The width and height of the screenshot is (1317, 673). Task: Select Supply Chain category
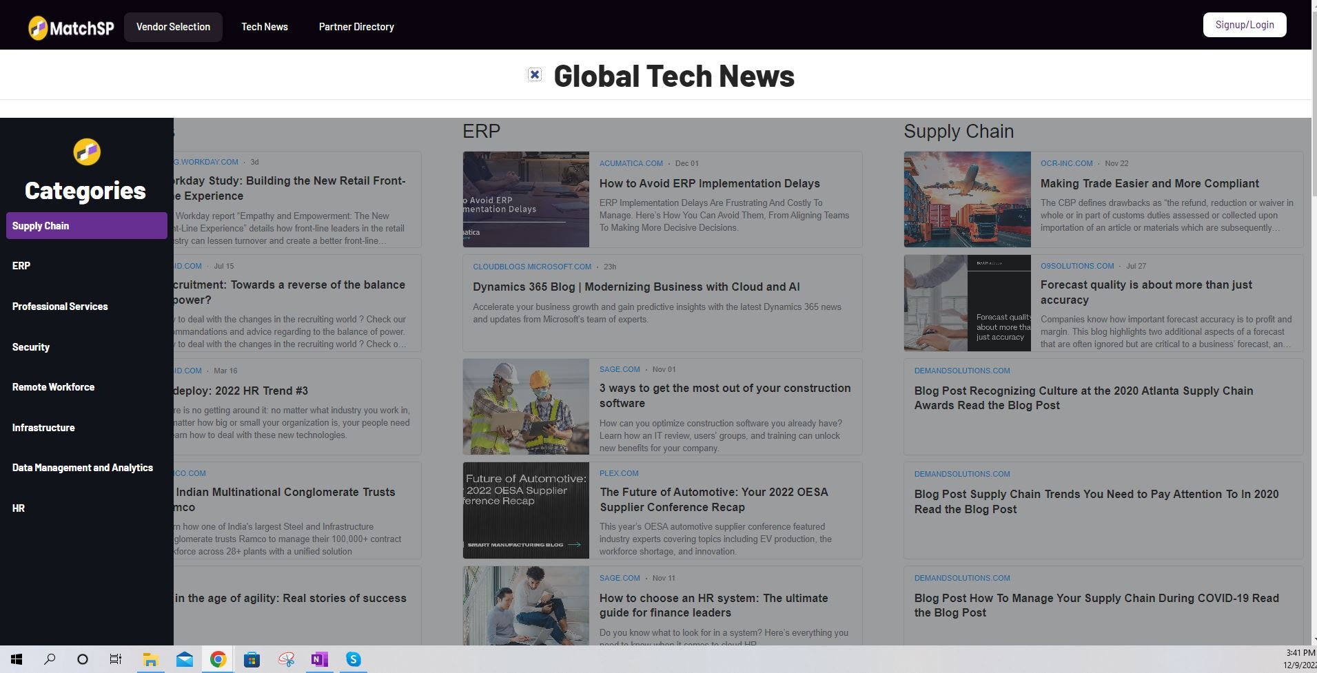(x=87, y=226)
